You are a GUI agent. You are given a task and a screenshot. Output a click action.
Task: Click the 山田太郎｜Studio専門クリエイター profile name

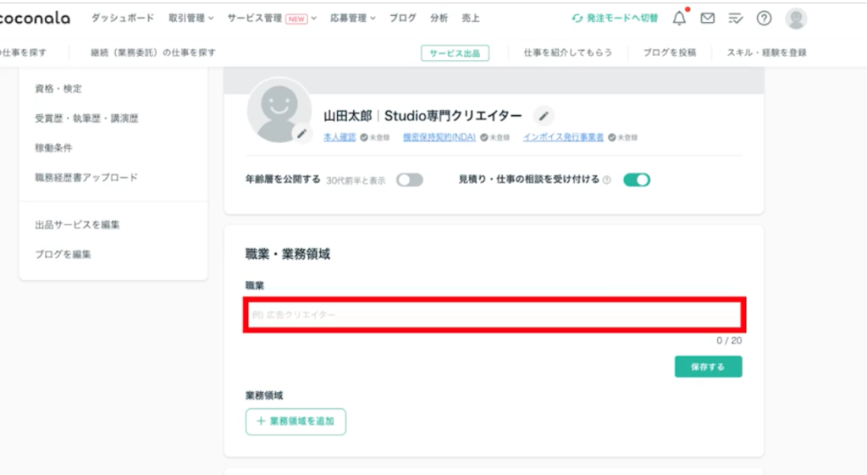point(422,115)
